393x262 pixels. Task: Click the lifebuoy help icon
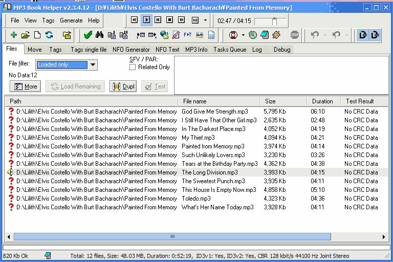[233, 35]
